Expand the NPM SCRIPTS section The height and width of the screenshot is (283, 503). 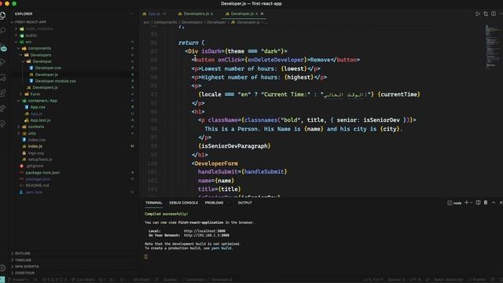27,266
